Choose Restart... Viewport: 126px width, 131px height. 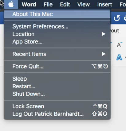point(57,87)
